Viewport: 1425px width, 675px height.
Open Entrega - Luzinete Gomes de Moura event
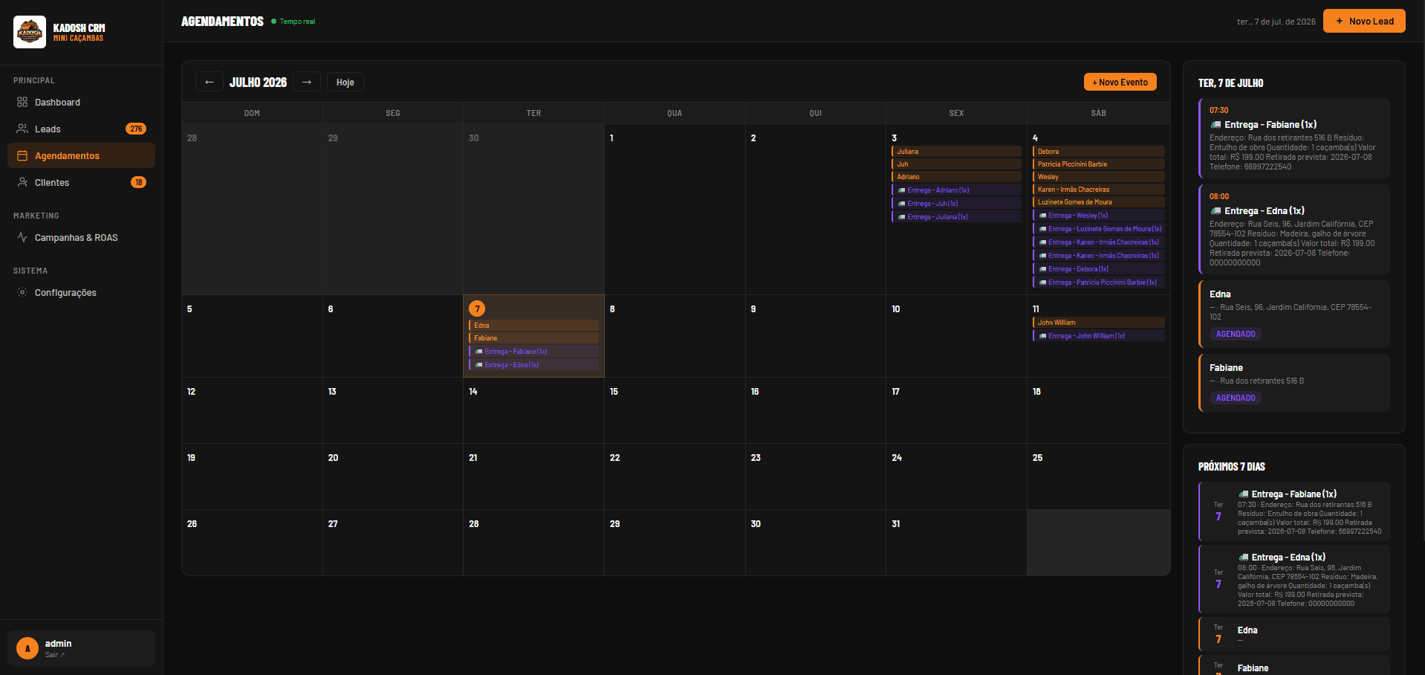pos(1098,228)
